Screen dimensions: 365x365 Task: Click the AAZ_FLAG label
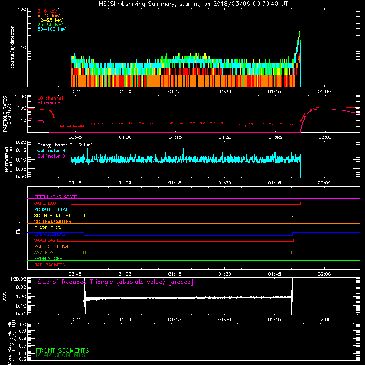45,252
